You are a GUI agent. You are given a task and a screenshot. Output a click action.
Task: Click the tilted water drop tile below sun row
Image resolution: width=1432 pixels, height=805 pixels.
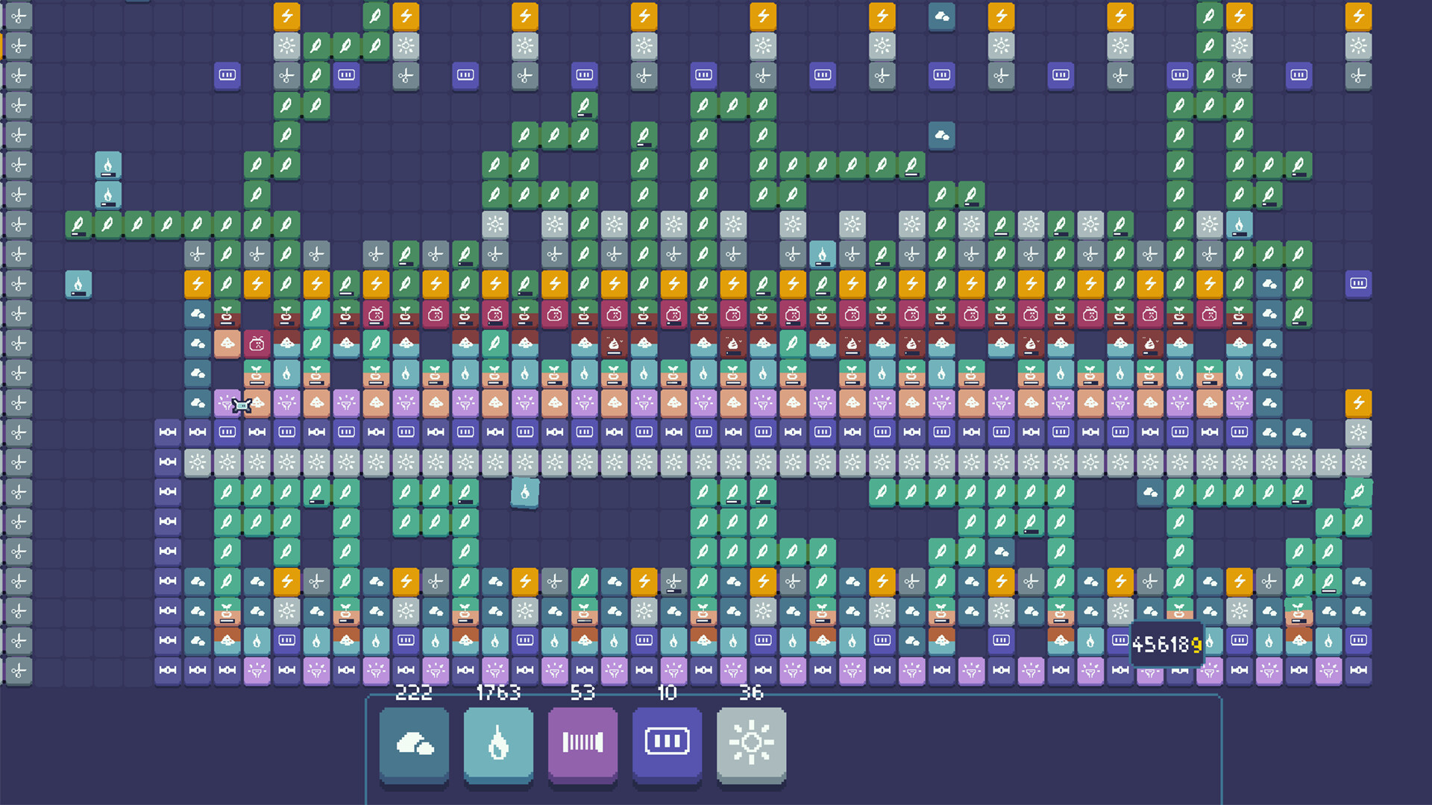(525, 493)
